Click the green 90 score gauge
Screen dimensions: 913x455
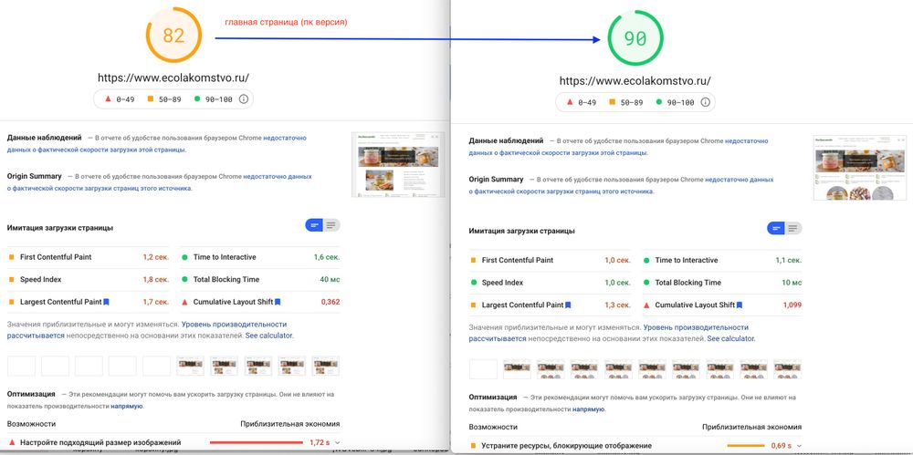[x=635, y=38]
